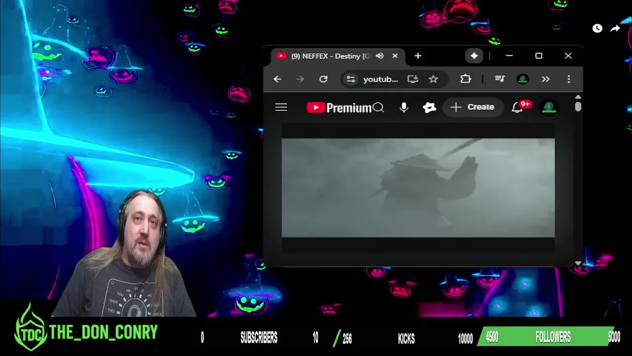Screen dimensions: 632x356
Task: Click the SUBSCRIBERS label in overlay
Action: [259, 338]
